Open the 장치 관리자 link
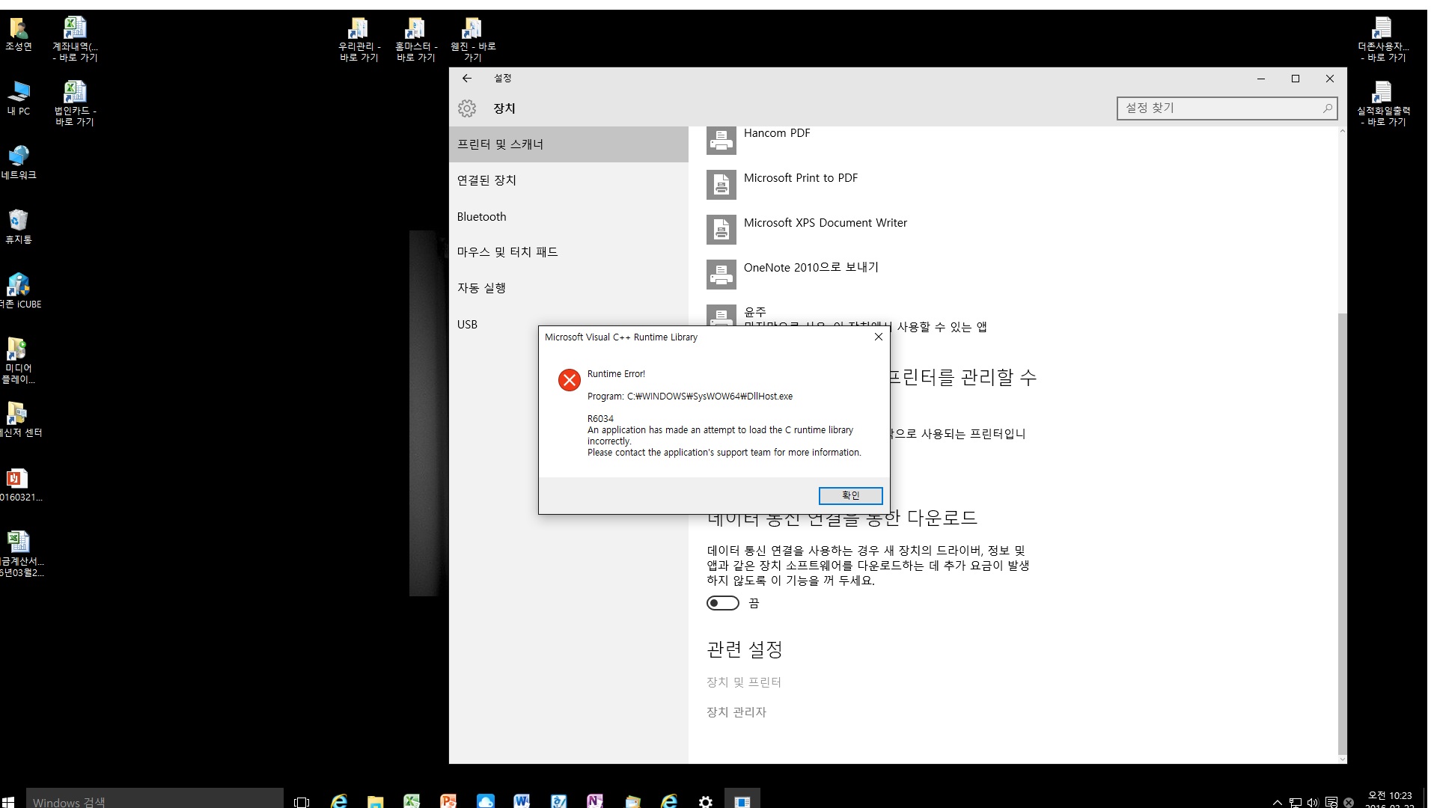1437x808 pixels. coord(736,712)
